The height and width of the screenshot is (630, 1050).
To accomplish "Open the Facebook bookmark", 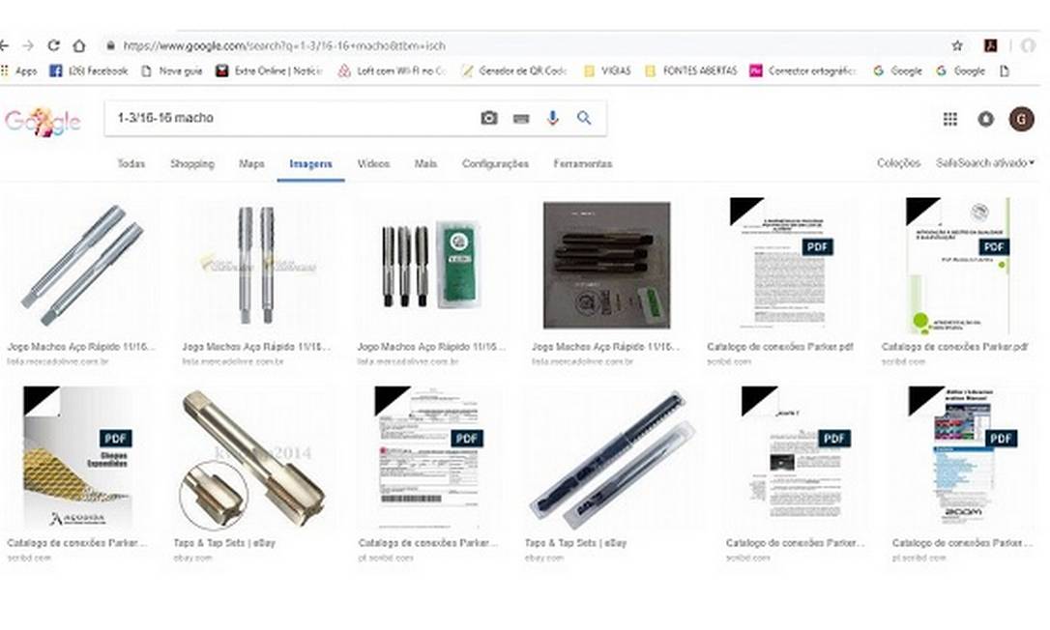I will (x=89, y=71).
